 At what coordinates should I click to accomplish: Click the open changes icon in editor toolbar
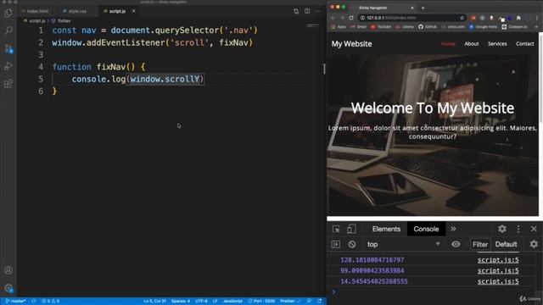(x=296, y=11)
